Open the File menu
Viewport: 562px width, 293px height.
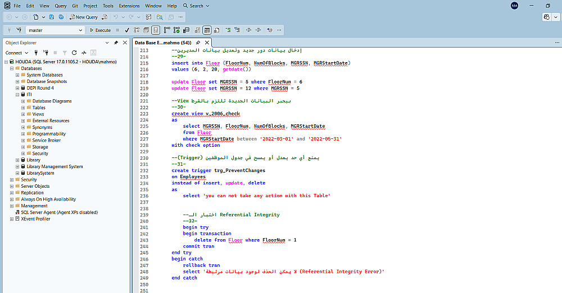coord(17,6)
